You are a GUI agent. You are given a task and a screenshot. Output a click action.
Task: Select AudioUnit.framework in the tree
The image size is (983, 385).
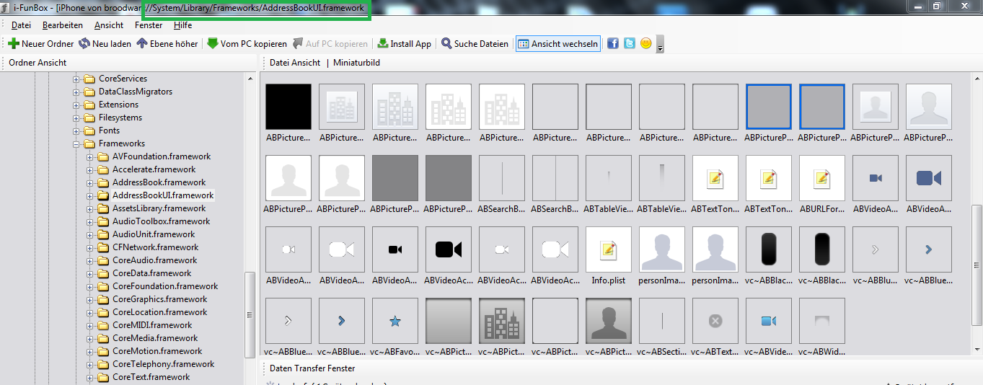pyautogui.click(x=154, y=234)
